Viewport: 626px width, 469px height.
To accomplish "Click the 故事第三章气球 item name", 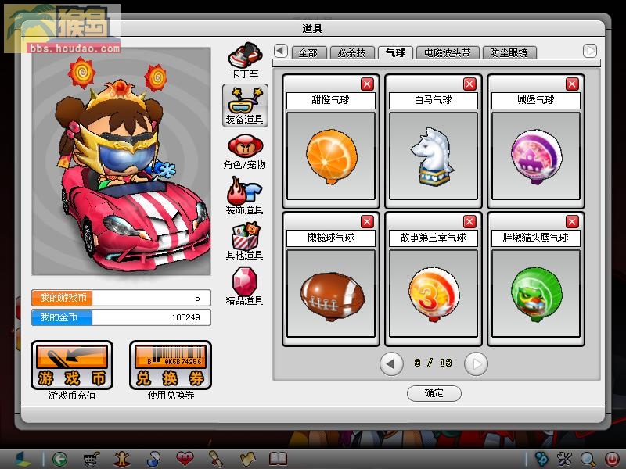I will coord(434,238).
